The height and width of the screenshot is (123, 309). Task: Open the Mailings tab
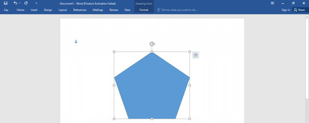(x=98, y=10)
